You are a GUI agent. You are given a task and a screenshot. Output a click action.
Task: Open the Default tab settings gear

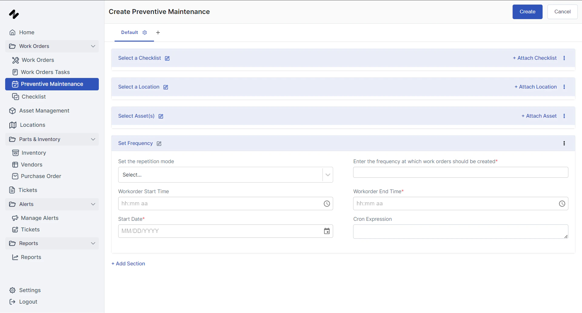click(145, 32)
